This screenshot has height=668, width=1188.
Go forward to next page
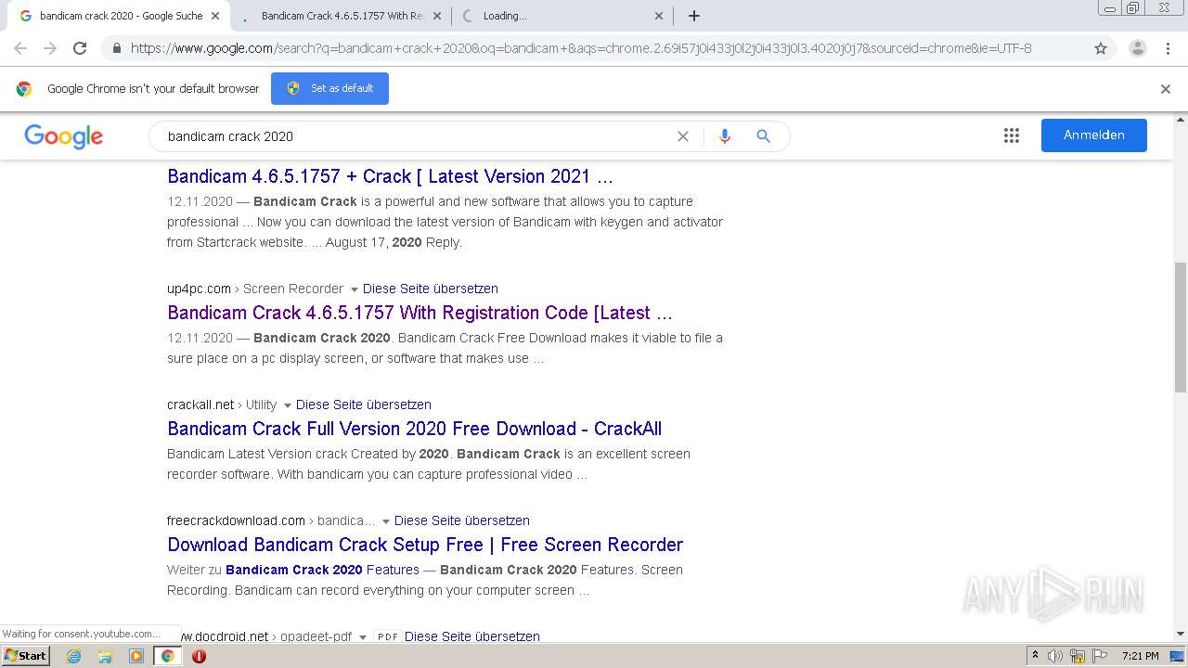tap(50, 48)
